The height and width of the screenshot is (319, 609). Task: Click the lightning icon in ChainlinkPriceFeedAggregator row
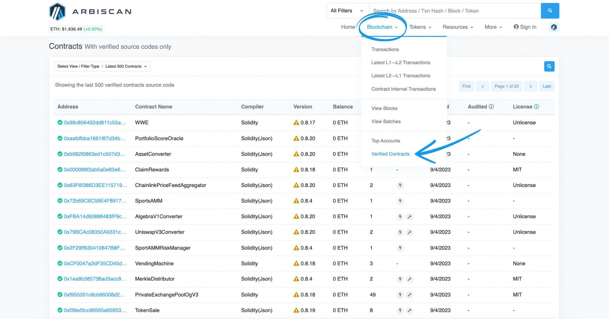pos(400,185)
